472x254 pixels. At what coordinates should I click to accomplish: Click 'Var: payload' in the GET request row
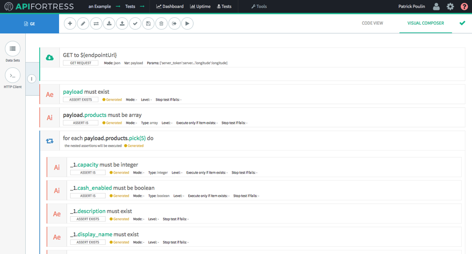133,63
